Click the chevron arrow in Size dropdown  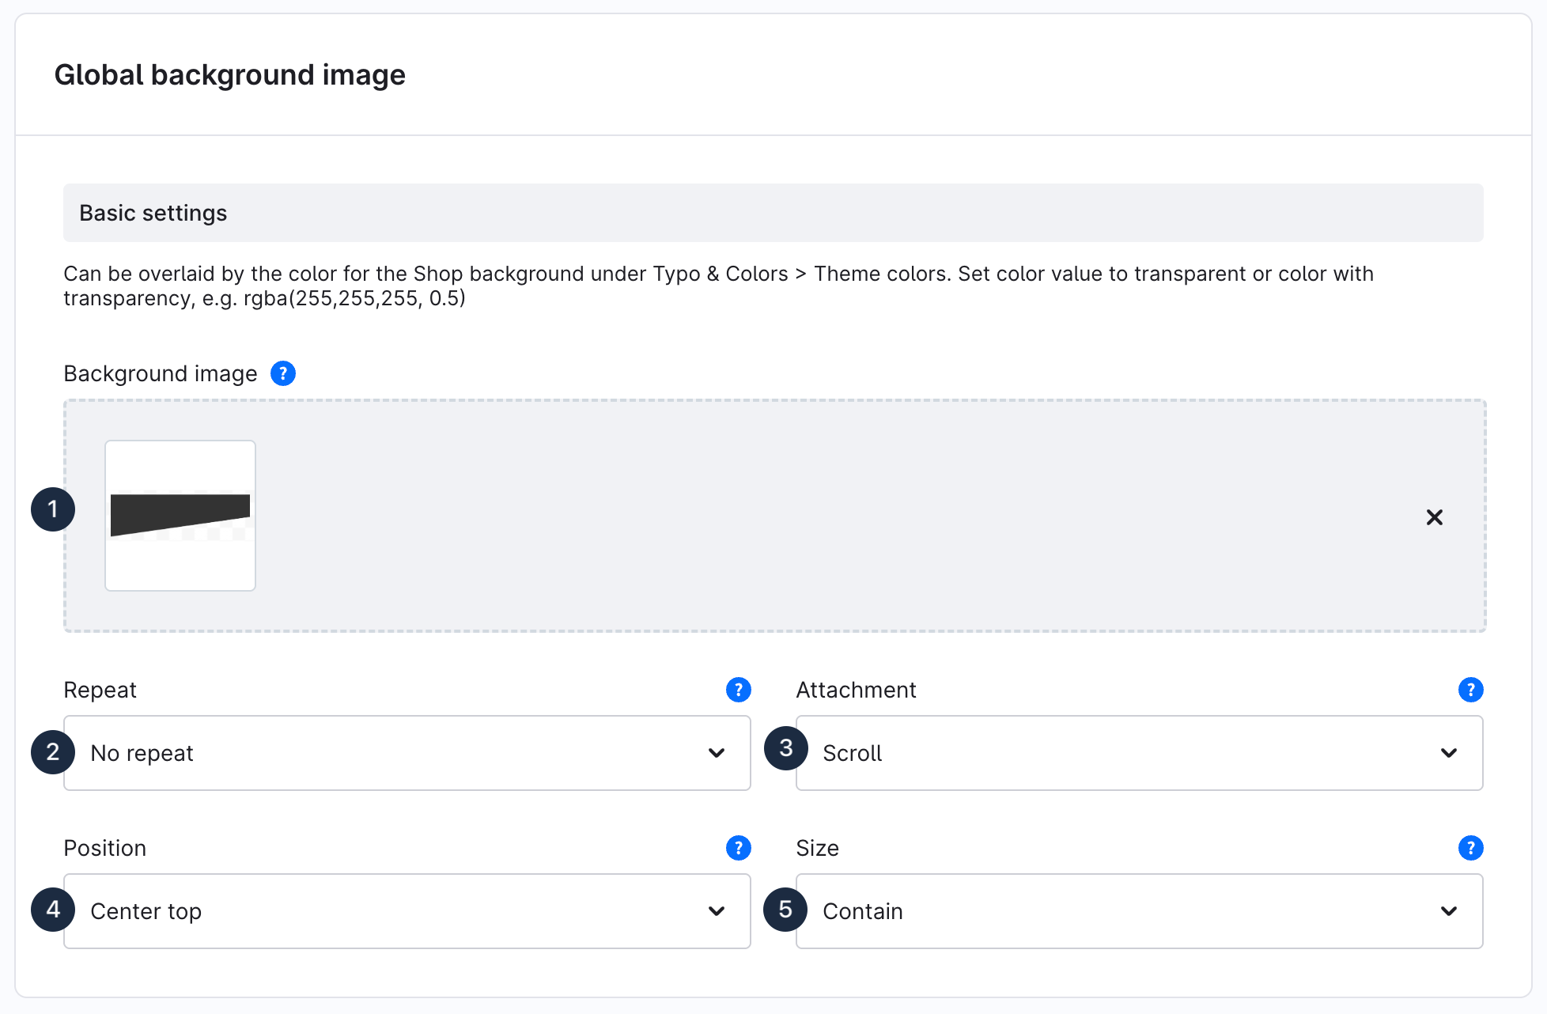tap(1448, 911)
